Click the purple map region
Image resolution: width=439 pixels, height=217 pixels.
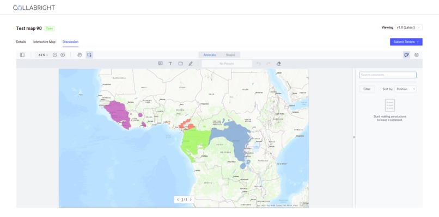pos(118,113)
